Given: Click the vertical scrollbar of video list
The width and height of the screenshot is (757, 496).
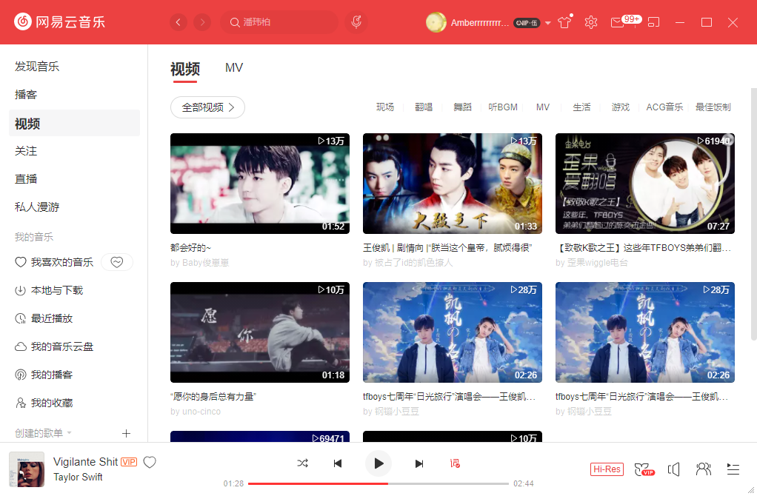Looking at the screenshot, I should [753, 215].
